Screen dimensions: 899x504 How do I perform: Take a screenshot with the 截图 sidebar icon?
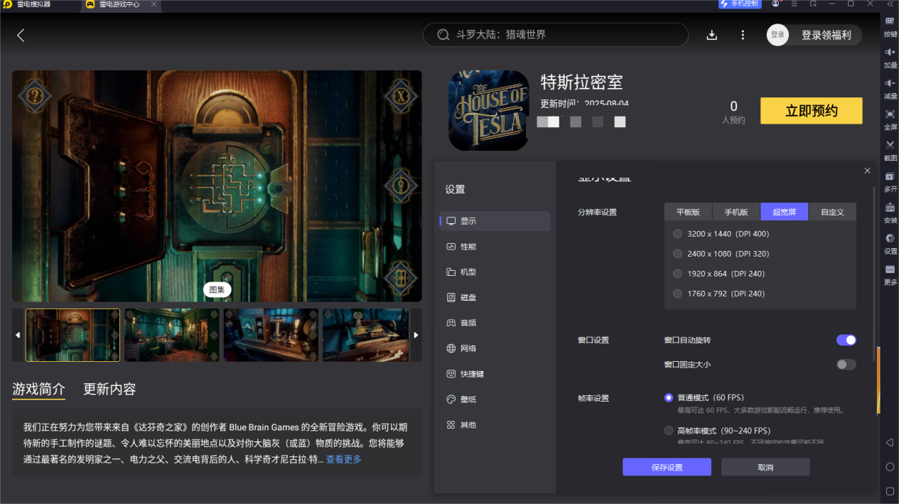coord(890,150)
